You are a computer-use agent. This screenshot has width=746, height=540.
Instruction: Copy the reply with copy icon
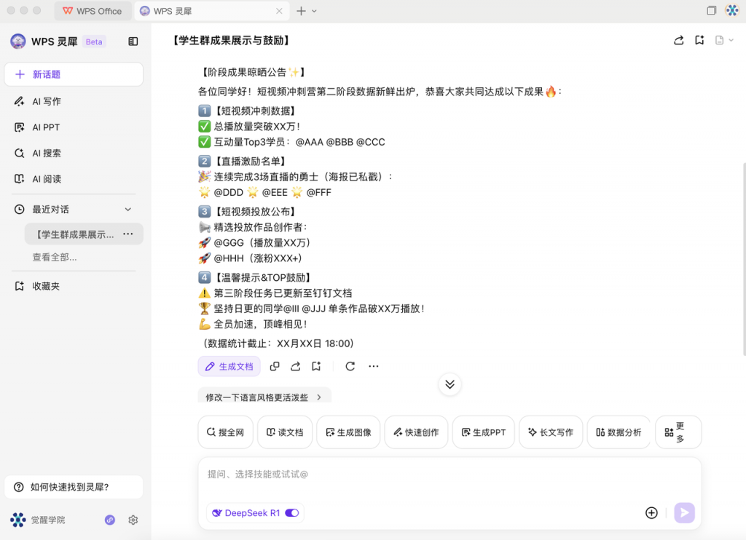tap(275, 366)
